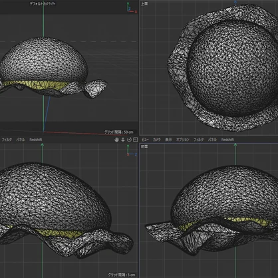Viewport: 278px width, 278px height.
Task: Click the viewport rotate/orbit icon
Action: coord(129,140)
